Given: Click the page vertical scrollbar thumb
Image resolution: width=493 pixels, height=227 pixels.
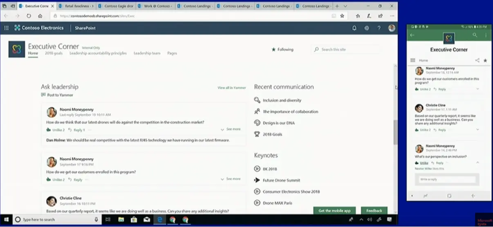Looking at the screenshot, I should [395, 132].
